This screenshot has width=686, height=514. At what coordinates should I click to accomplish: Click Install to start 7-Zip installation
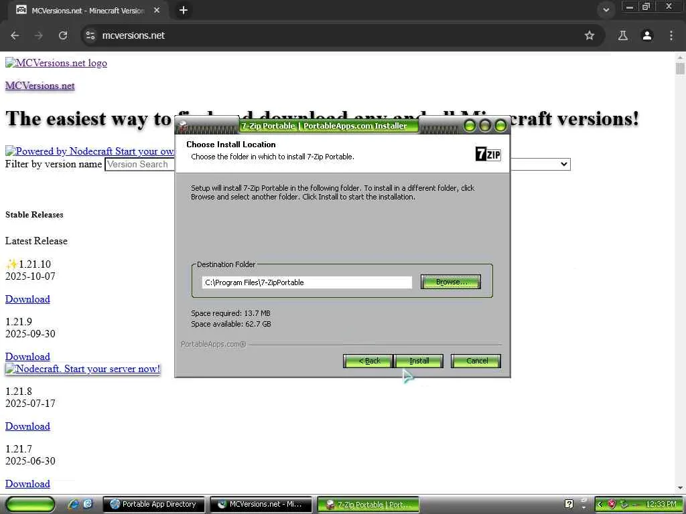pos(419,361)
